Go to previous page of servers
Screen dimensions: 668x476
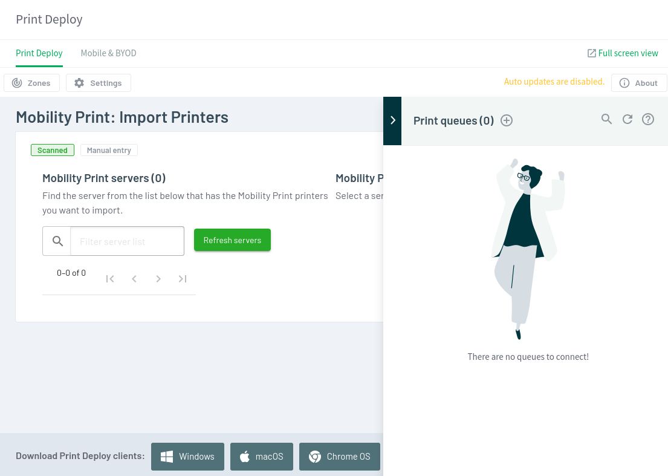point(134,279)
